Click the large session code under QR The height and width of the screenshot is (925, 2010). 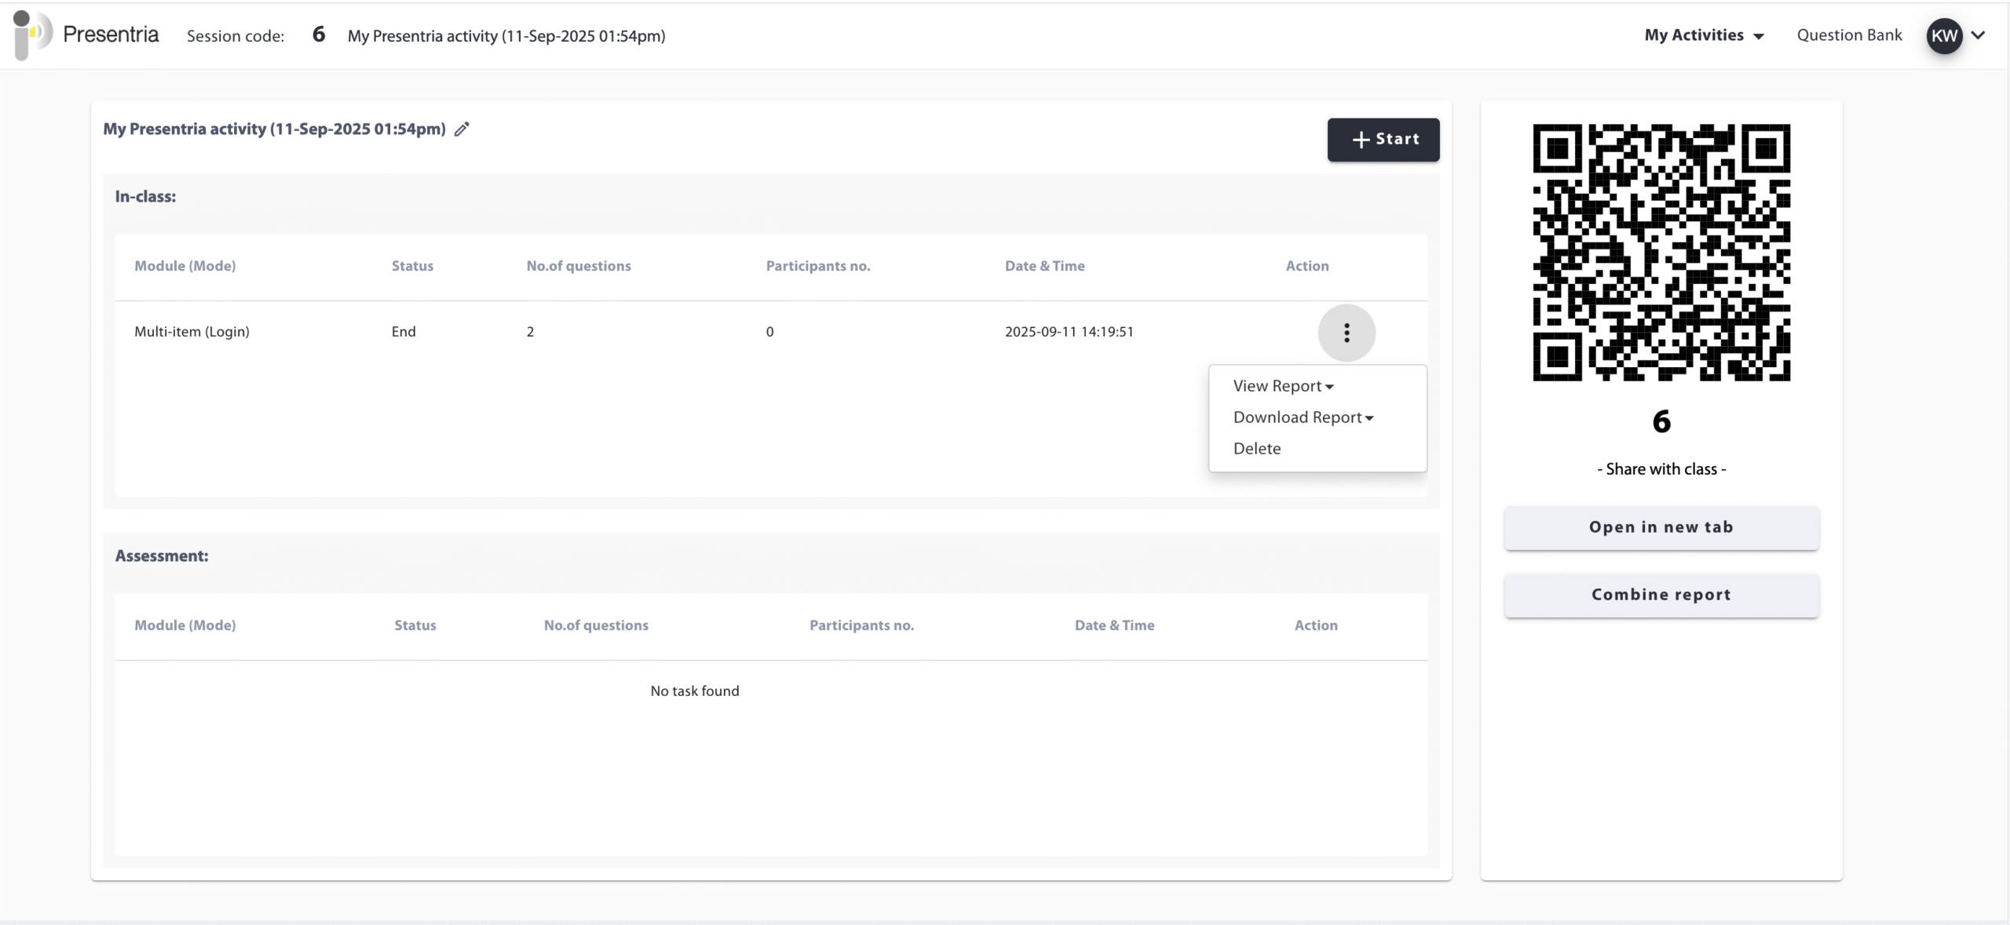[1661, 422]
